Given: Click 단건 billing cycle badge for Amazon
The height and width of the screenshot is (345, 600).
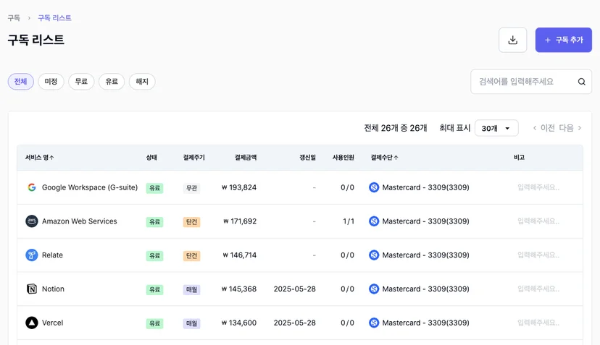Looking at the screenshot, I should [x=192, y=222].
